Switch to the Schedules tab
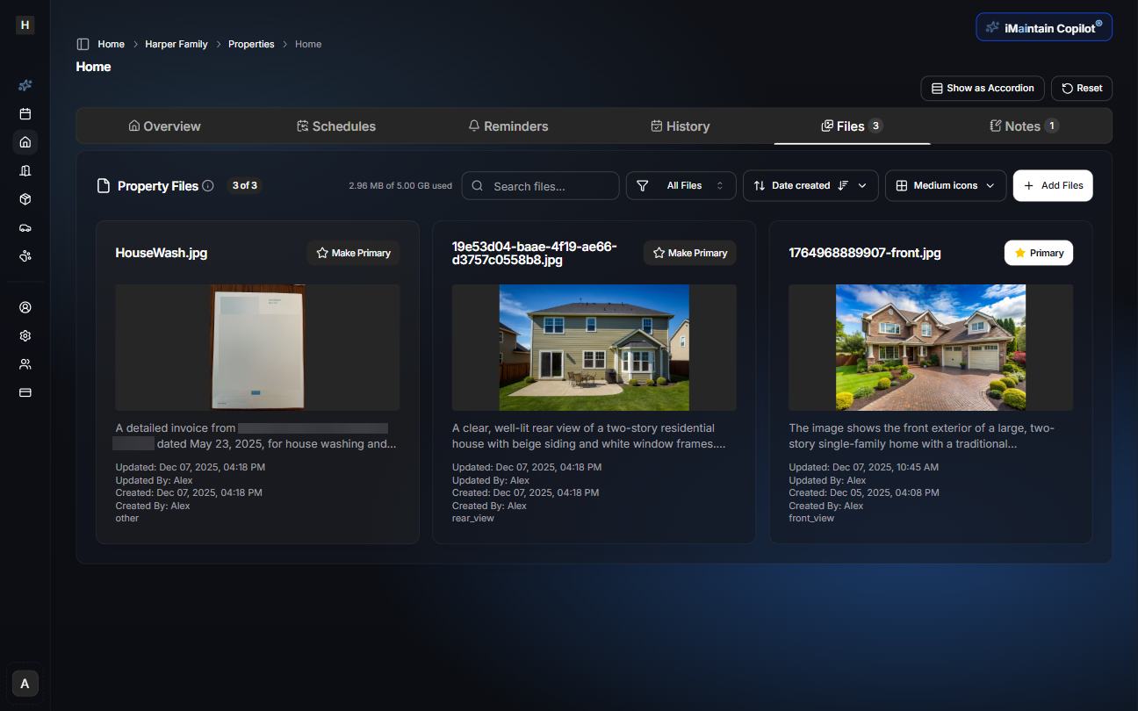The width and height of the screenshot is (1138, 711). coord(336,126)
